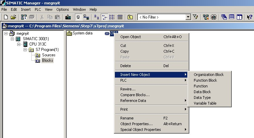Open the PLC menu in menu bar

(38, 9)
